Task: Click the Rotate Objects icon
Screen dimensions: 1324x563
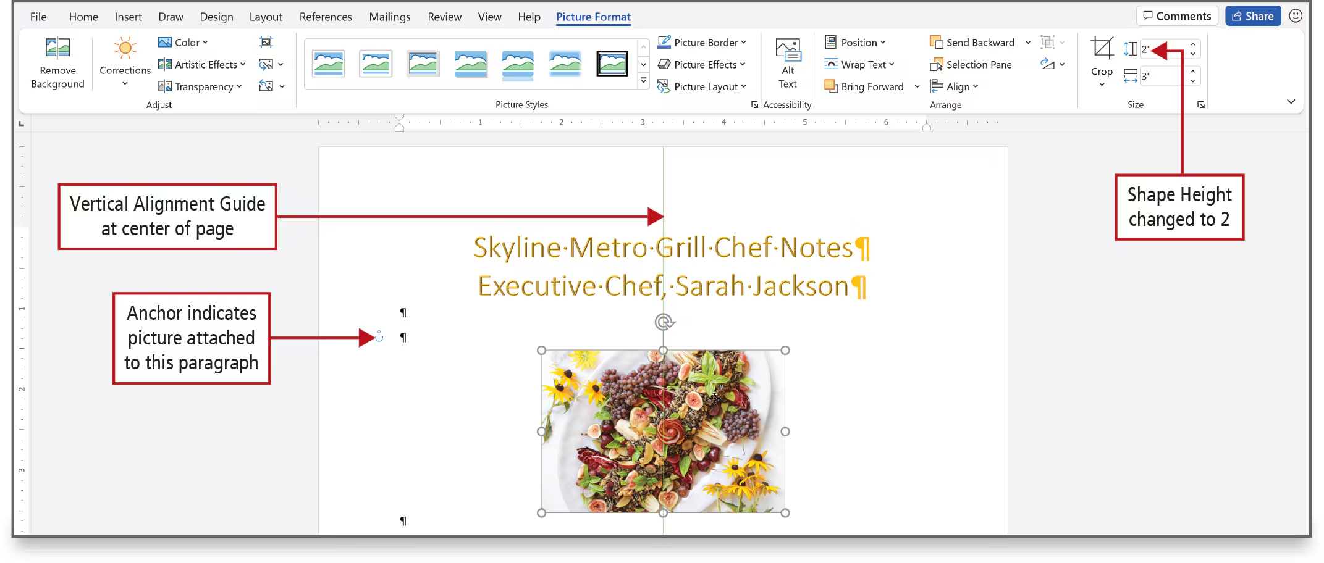Action: click(x=1048, y=64)
